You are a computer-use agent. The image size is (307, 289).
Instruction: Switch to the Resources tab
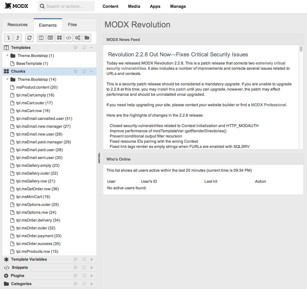(x=18, y=25)
